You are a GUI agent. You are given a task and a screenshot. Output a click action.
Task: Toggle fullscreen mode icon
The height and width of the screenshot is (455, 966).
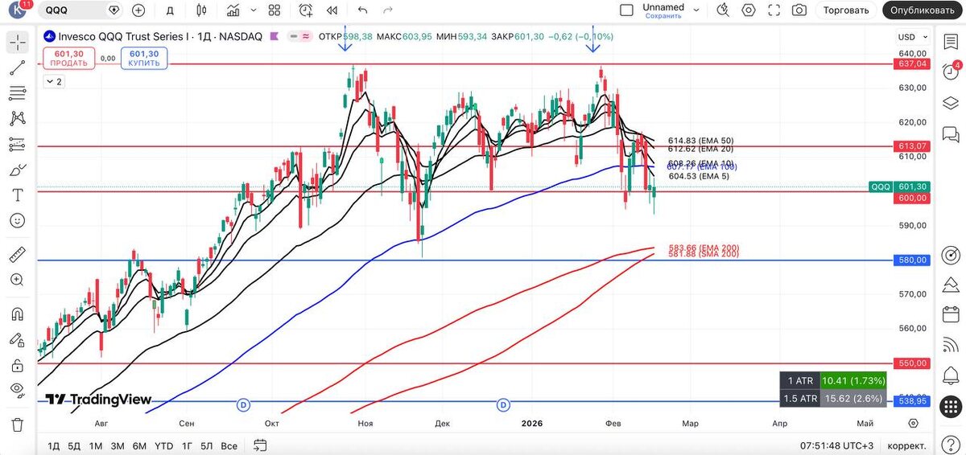click(x=774, y=10)
